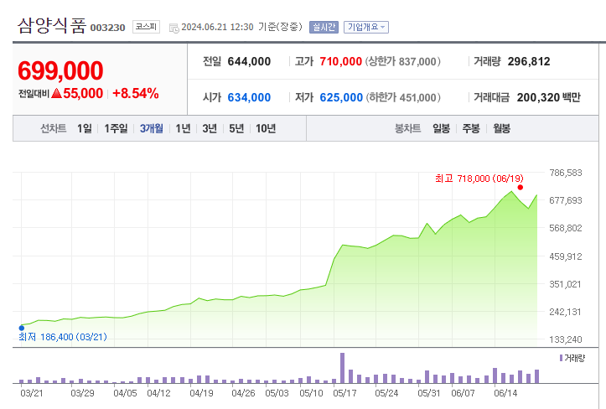Click the lower limit 451,000 text
The width and height of the screenshot is (606, 409).
click(x=403, y=97)
